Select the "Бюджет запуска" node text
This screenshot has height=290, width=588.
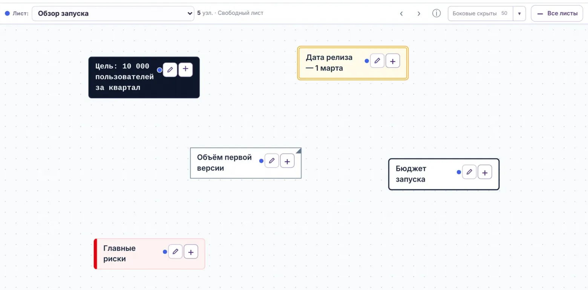coord(411,174)
